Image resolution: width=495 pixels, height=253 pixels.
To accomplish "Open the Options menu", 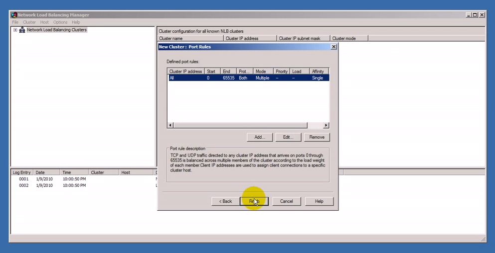I will point(60,22).
